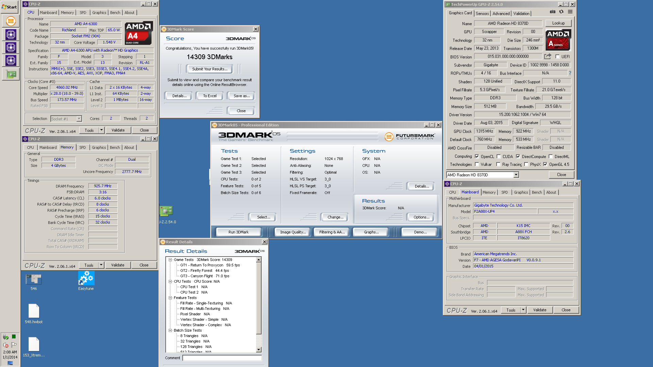Viewport: 653px width, 367px height.
Task: Click the Result Details scroll up arrow
Action: tap(259, 260)
